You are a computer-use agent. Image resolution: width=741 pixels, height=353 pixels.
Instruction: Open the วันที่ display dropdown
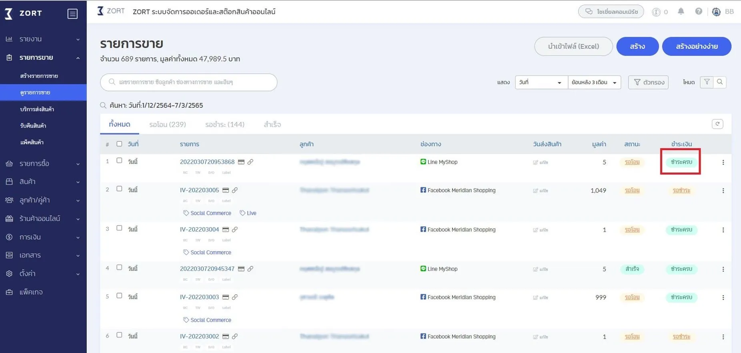pyautogui.click(x=541, y=82)
